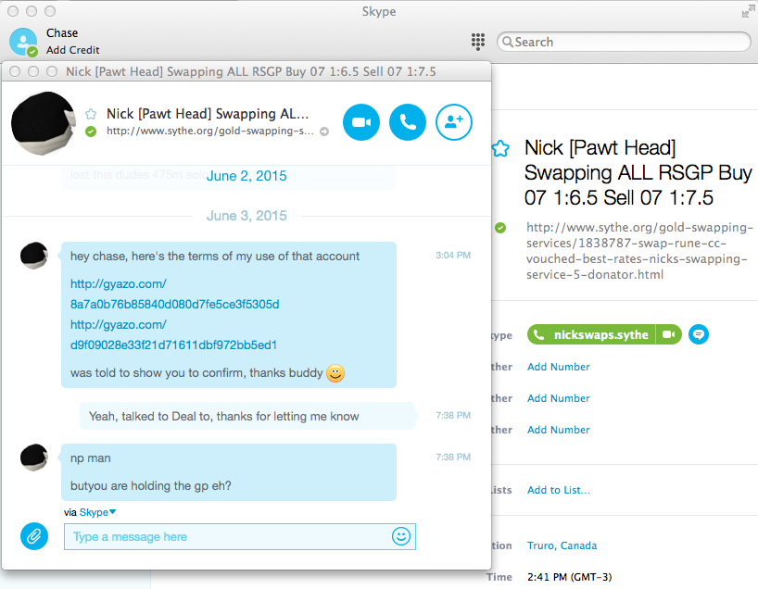758x589 pixels.
Task: Click Nick's avatar next to 'hey chase' message
Action: pos(34,256)
